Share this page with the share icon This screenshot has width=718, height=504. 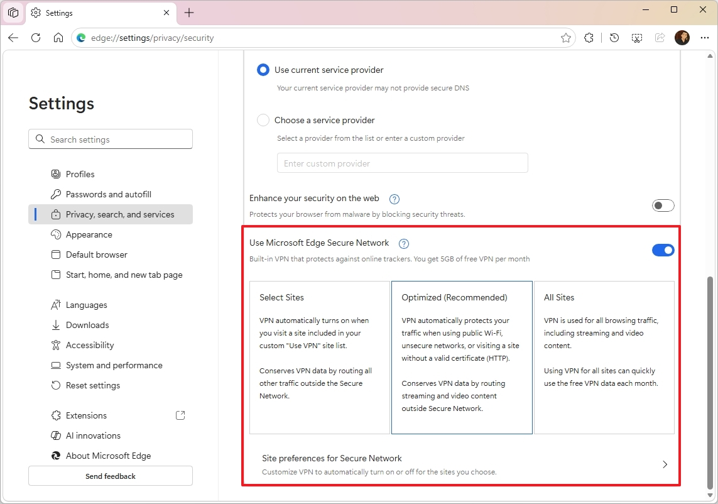tap(660, 38)
